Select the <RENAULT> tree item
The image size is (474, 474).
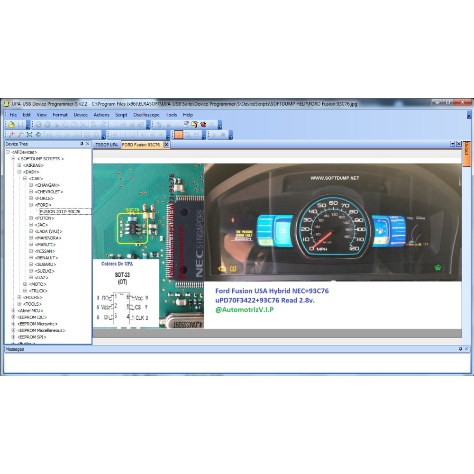(46, 258)
